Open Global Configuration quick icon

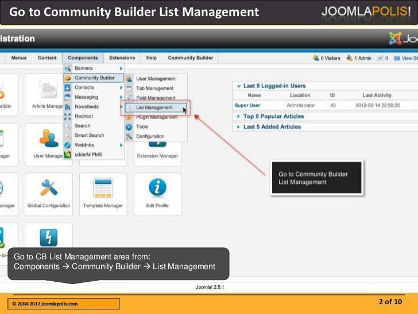48,194
